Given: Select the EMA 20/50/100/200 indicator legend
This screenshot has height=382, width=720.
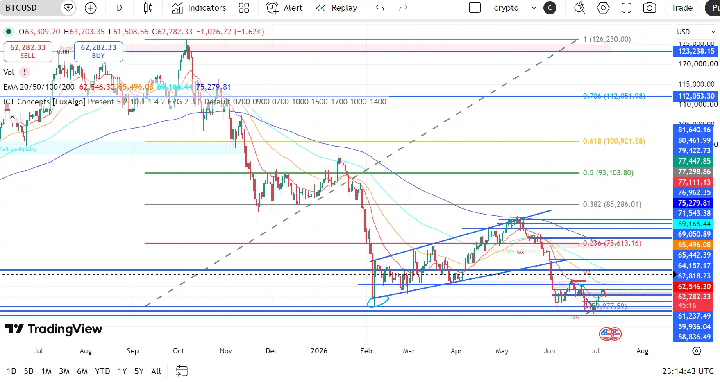Looking at the screenshot, I should coord(39,87).
